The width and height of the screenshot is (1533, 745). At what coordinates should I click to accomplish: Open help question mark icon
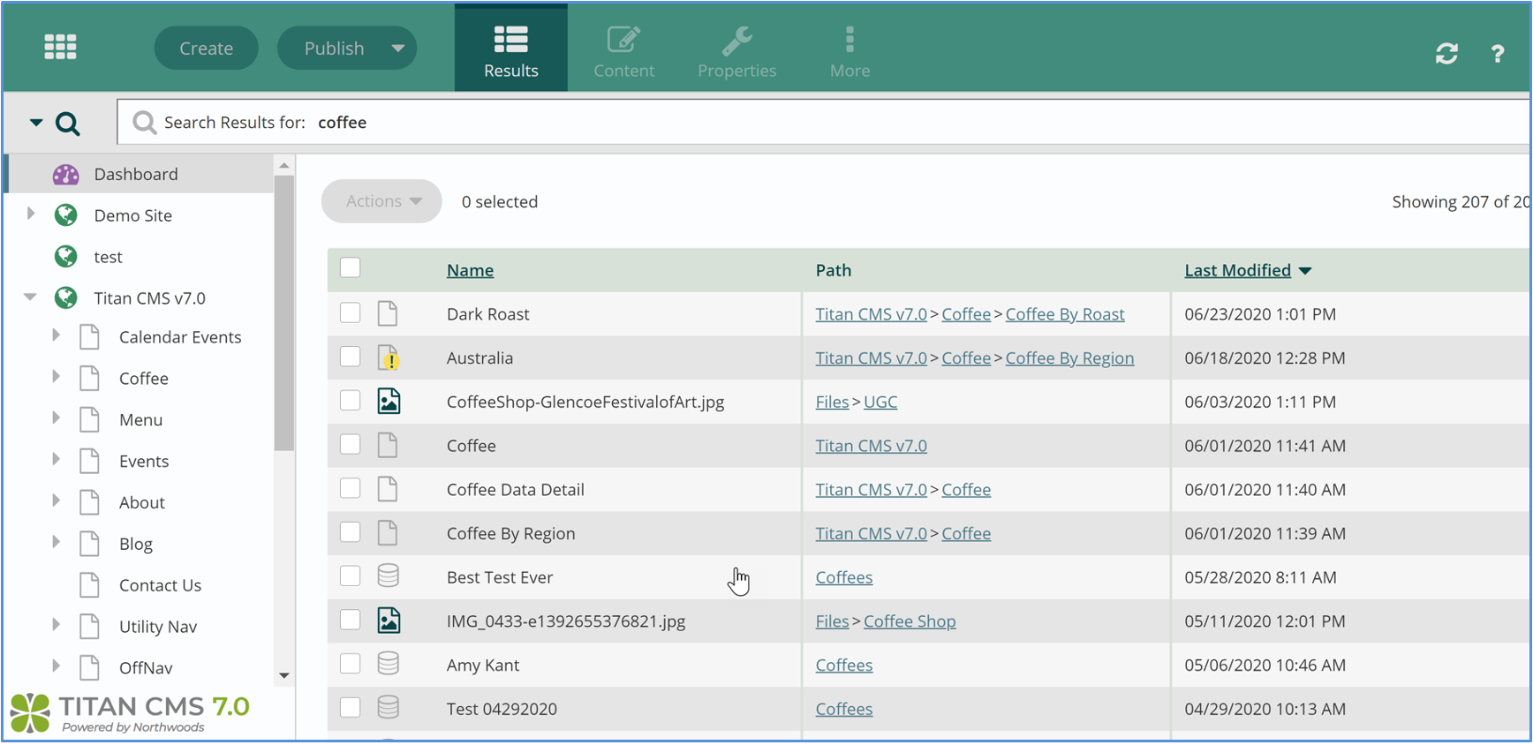[1498, 54]
